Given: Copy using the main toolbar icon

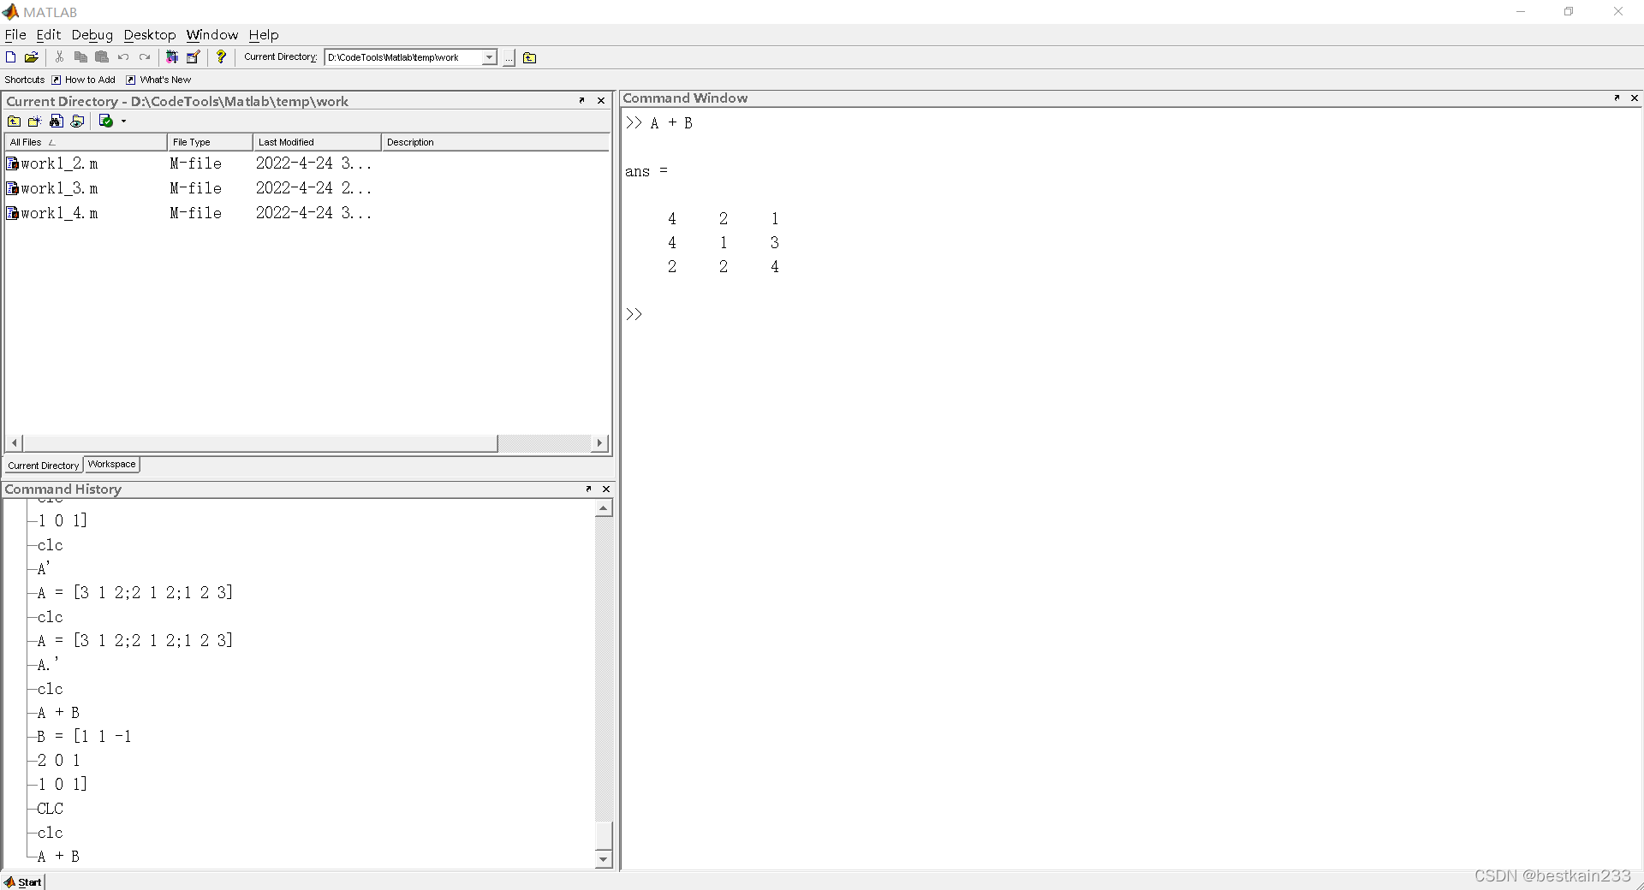Looking at the screenshot, I should (x=80, y=57).
